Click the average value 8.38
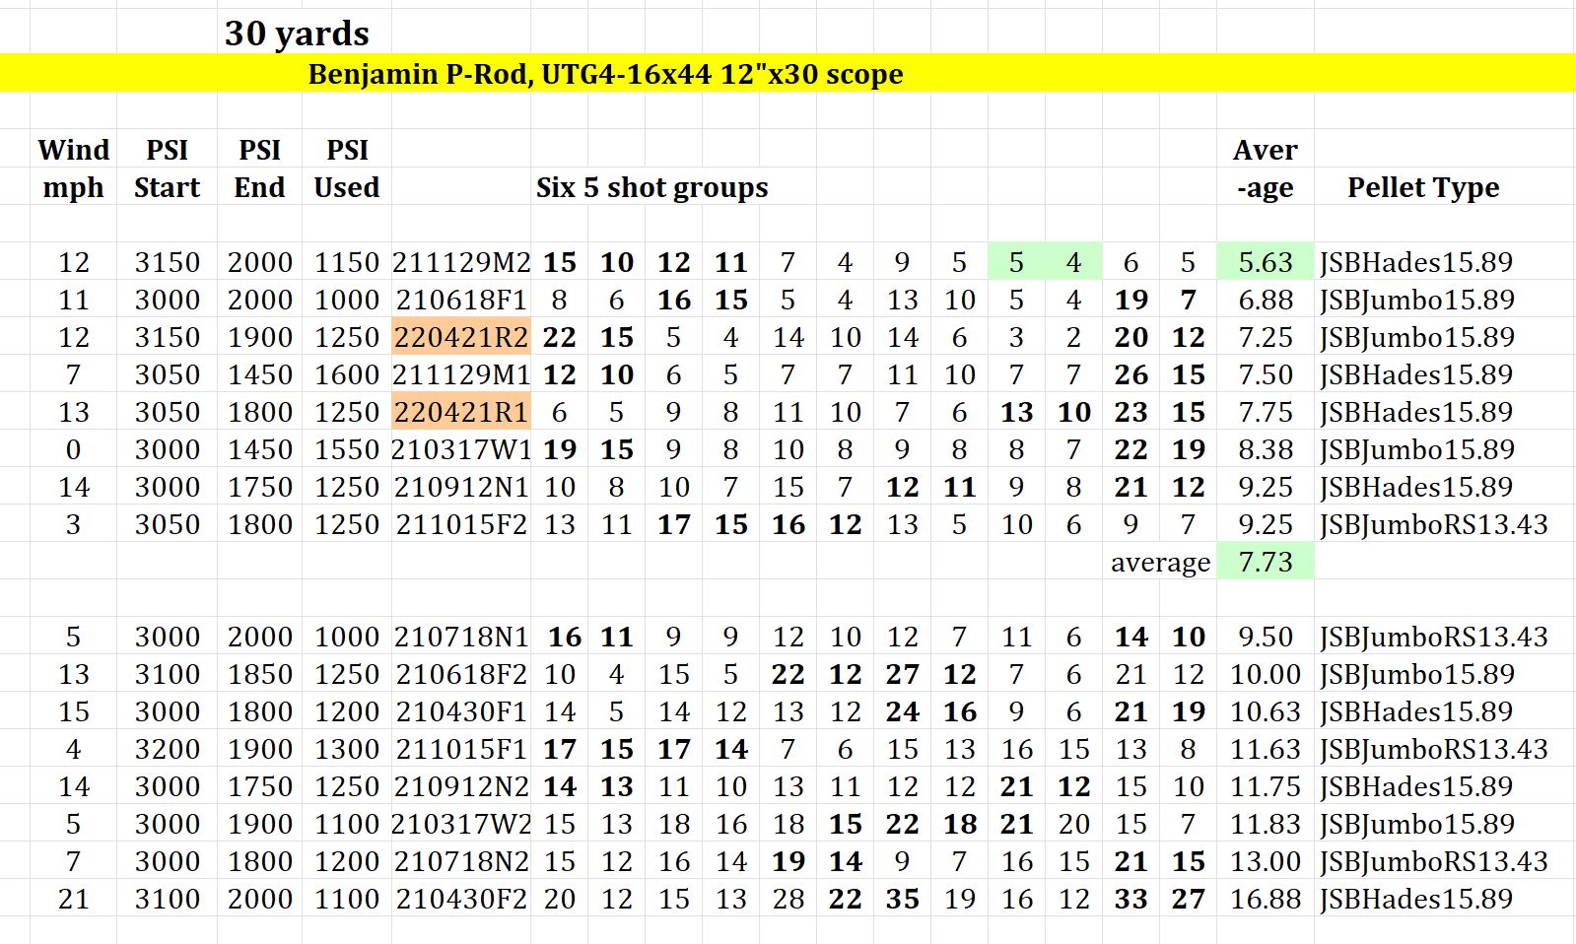The height and width of the screenshot is (944, 1576). point(1266,449)
